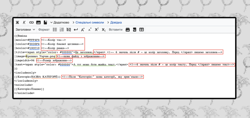The width and height of the screenshot is (250, 118).
Task: Click the Вставити group label
Action: point(115,30)
